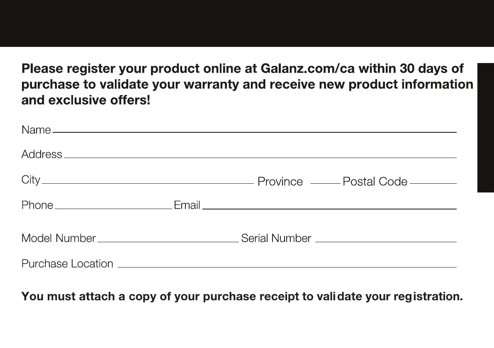This screenshot has height=348, width=494.
Task: Select the "Serial Number" label text
Action: 276,238
